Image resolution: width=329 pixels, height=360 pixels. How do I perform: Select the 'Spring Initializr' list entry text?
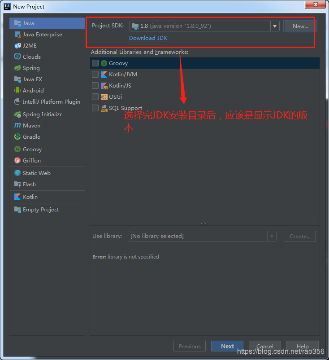43,114
